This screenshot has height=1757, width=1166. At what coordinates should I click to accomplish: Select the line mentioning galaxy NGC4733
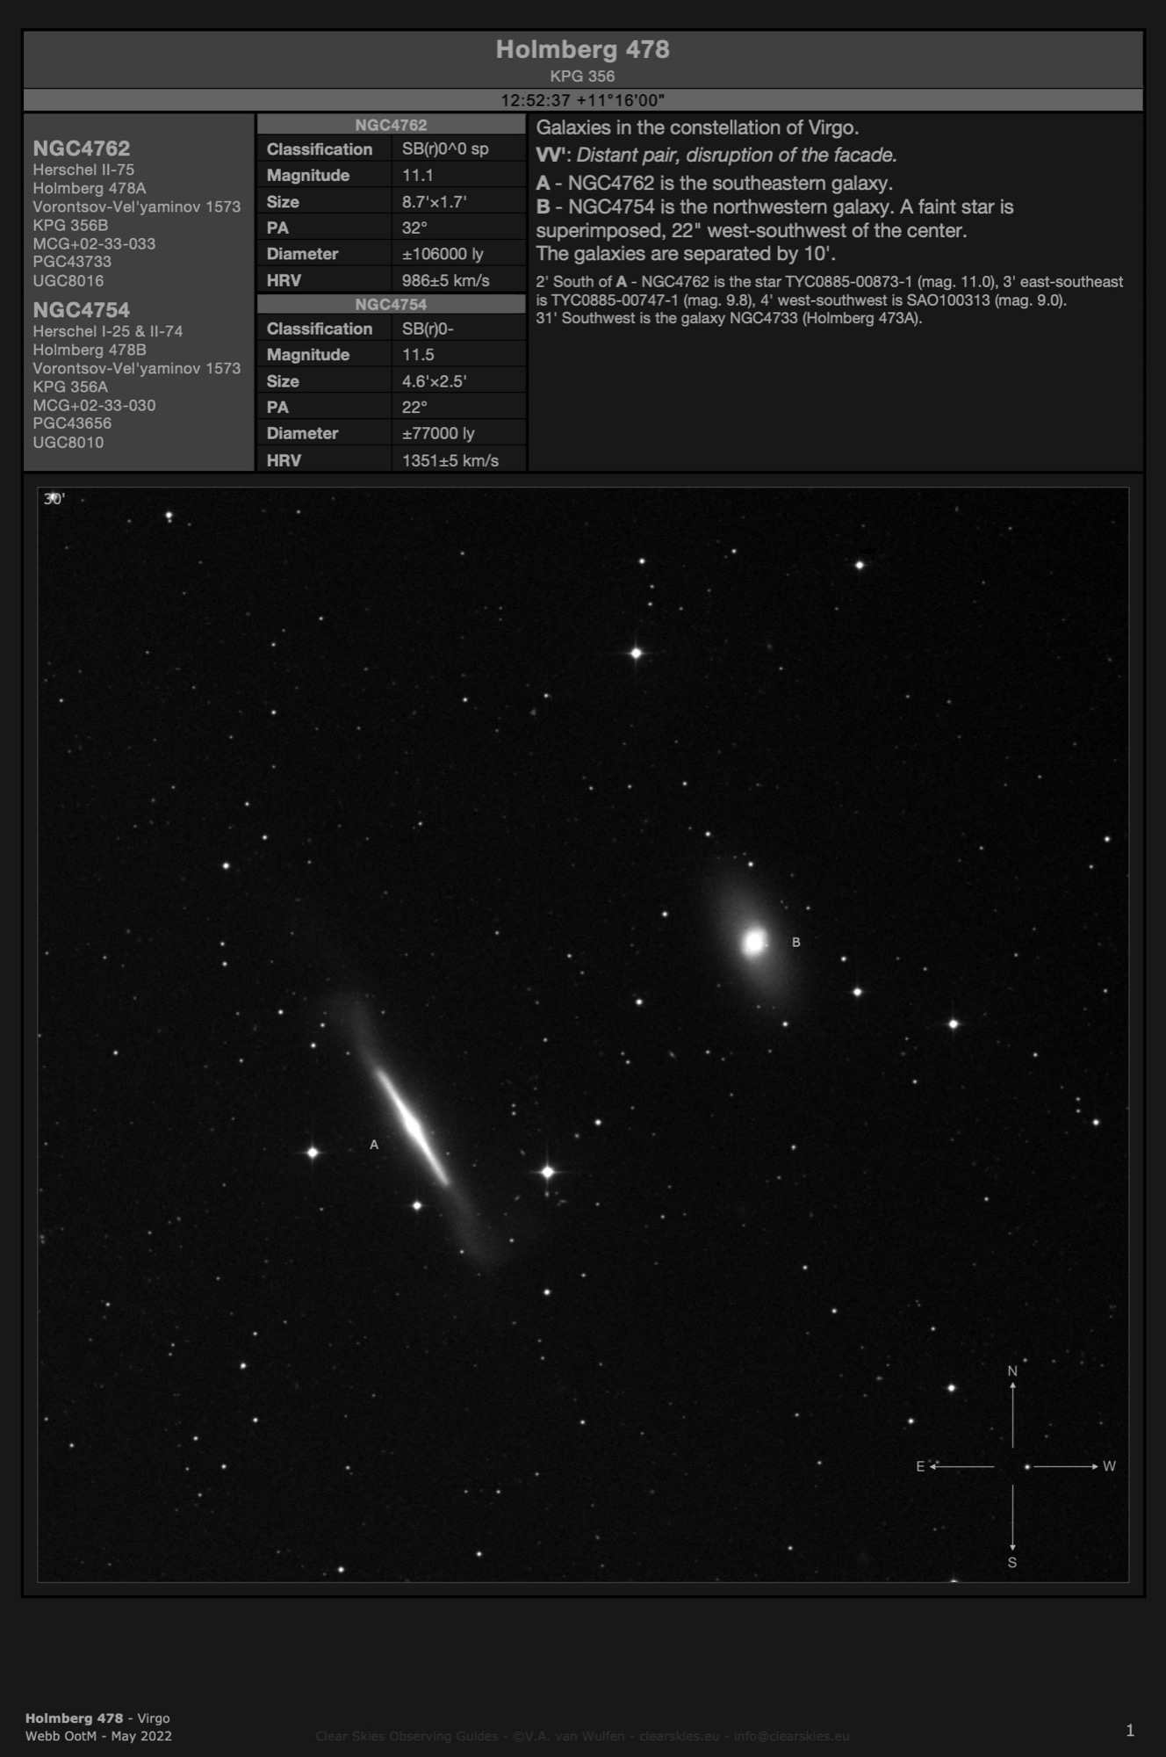coord(729,318)
